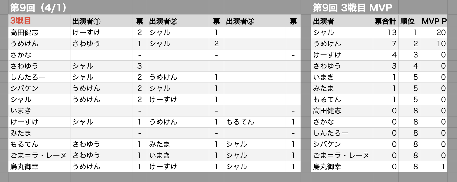Select the 票合計 column header
This screenshot has height=182, width=457.
pos(385,21)
